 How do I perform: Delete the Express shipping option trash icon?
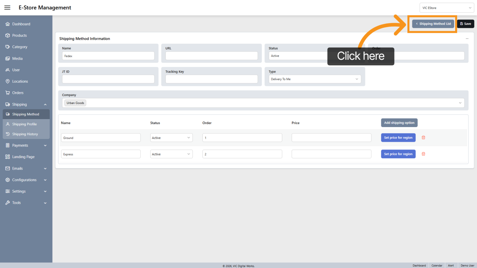point(423,154)
